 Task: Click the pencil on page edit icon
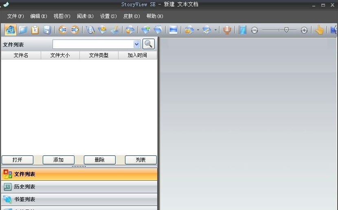115,30
